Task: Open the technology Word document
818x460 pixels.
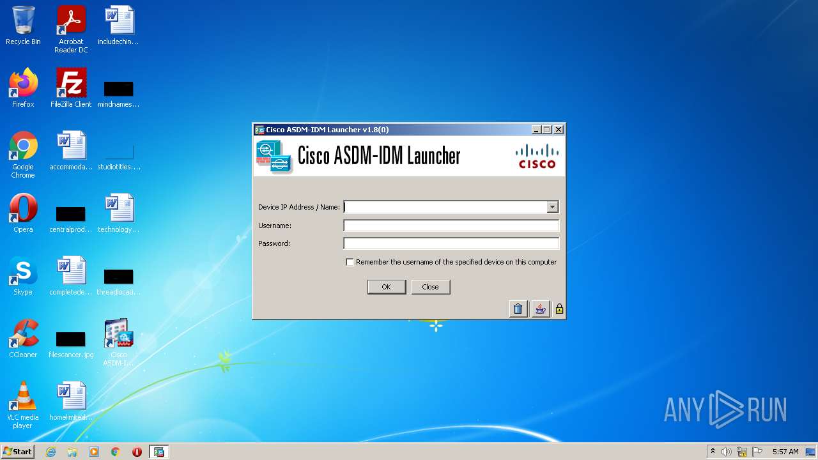Action: coord(119,213)
